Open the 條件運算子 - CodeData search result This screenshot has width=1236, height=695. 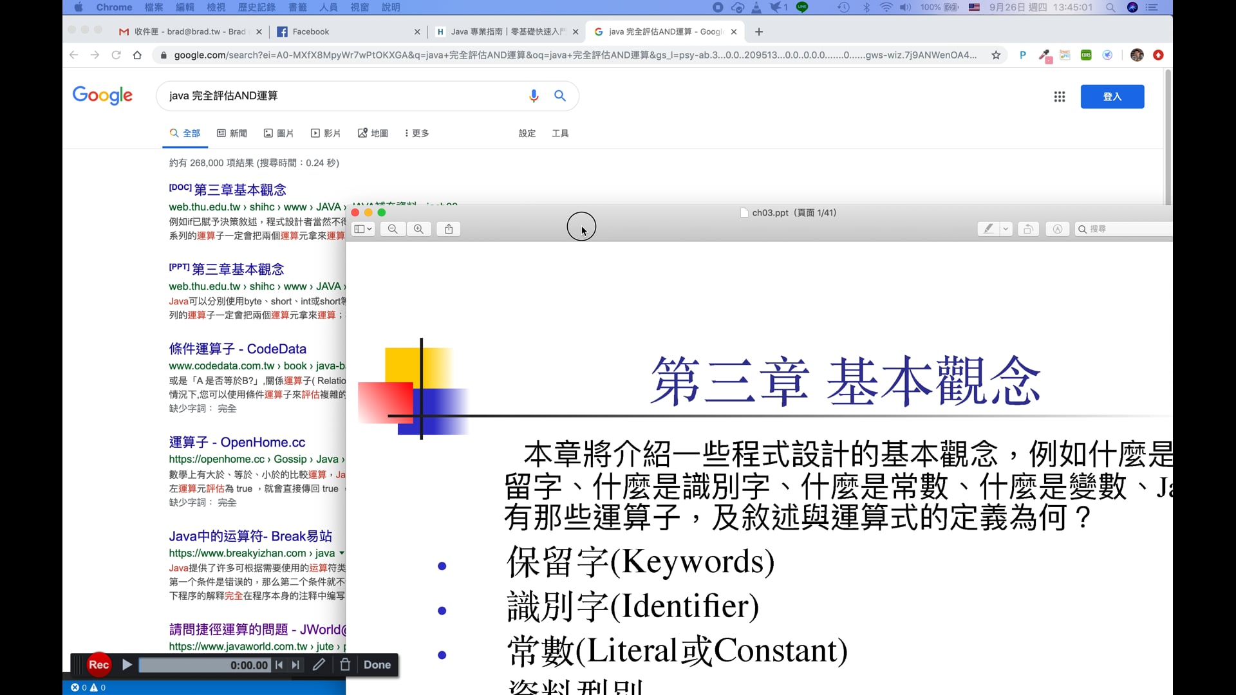click(x=237, y=349)
